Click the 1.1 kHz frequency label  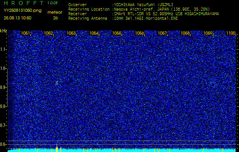[3, 49]
